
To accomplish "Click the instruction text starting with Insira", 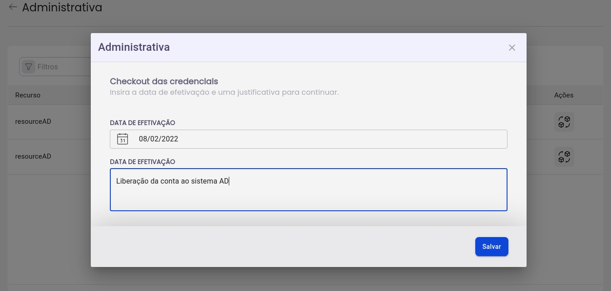I will (x=224, y=92).
